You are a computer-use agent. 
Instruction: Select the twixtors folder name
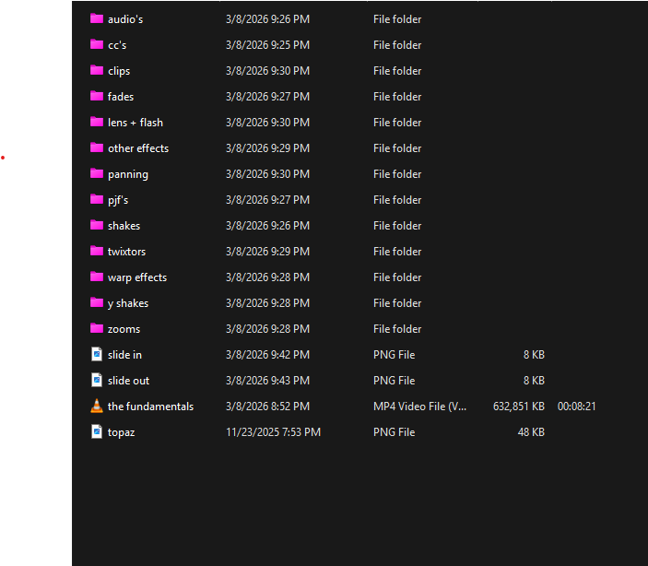(x=127, y=252)
